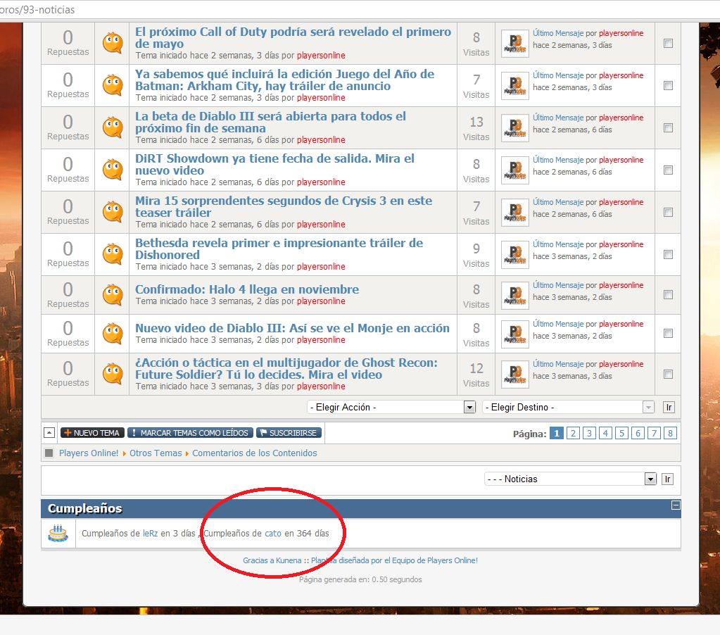Click the topic icon beside the Dishonored thread
The height and width of the screenshot is (635, 720).
tap(113, 254)
